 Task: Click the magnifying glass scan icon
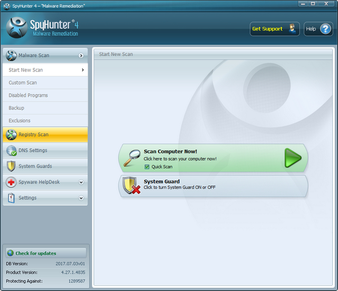coord(132,158)
